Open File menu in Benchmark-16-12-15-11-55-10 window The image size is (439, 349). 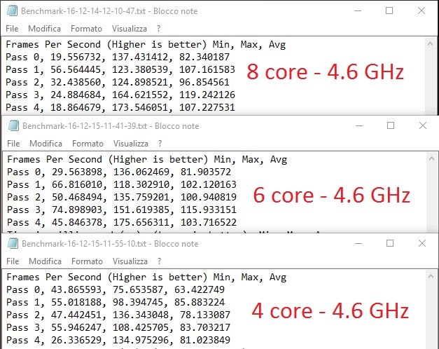[13, 261]
